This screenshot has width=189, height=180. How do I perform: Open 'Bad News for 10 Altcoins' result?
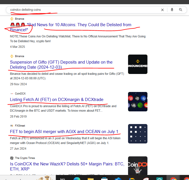pos(70,27)
